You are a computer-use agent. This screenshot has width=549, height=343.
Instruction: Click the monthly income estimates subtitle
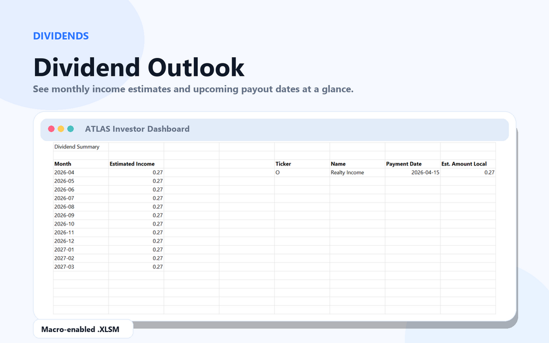(193, 89)
